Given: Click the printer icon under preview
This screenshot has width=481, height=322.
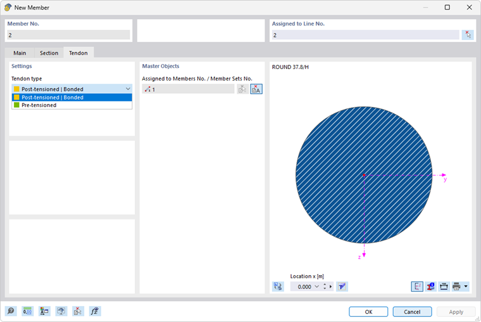Looking at the screenshot, I should click(x=456, y=287).
